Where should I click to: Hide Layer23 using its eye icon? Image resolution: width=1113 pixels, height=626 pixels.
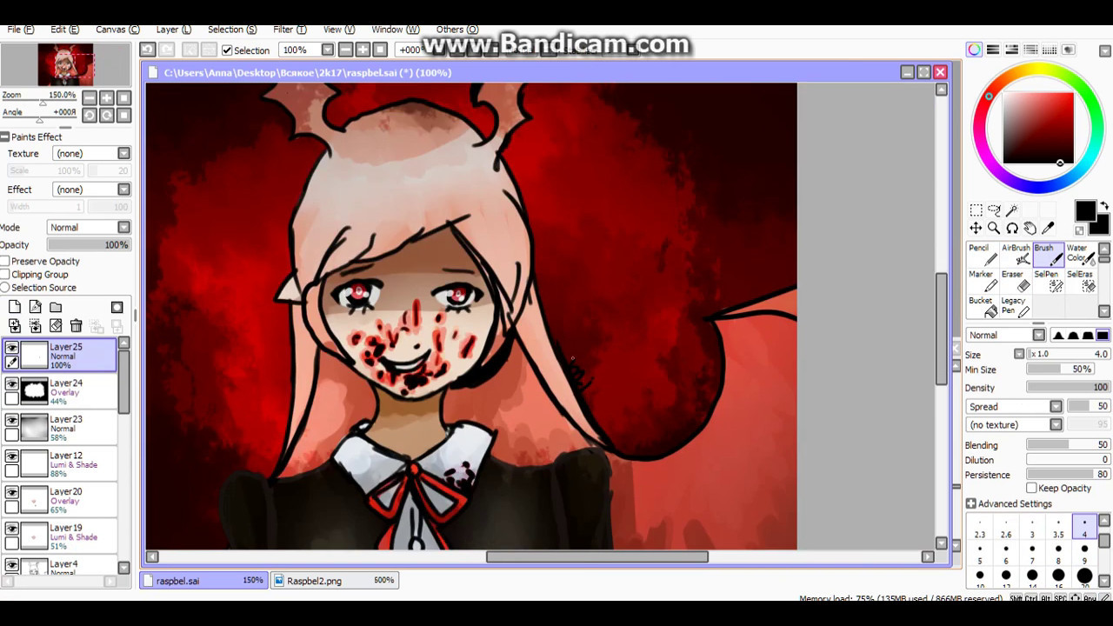tap(12, 420)
